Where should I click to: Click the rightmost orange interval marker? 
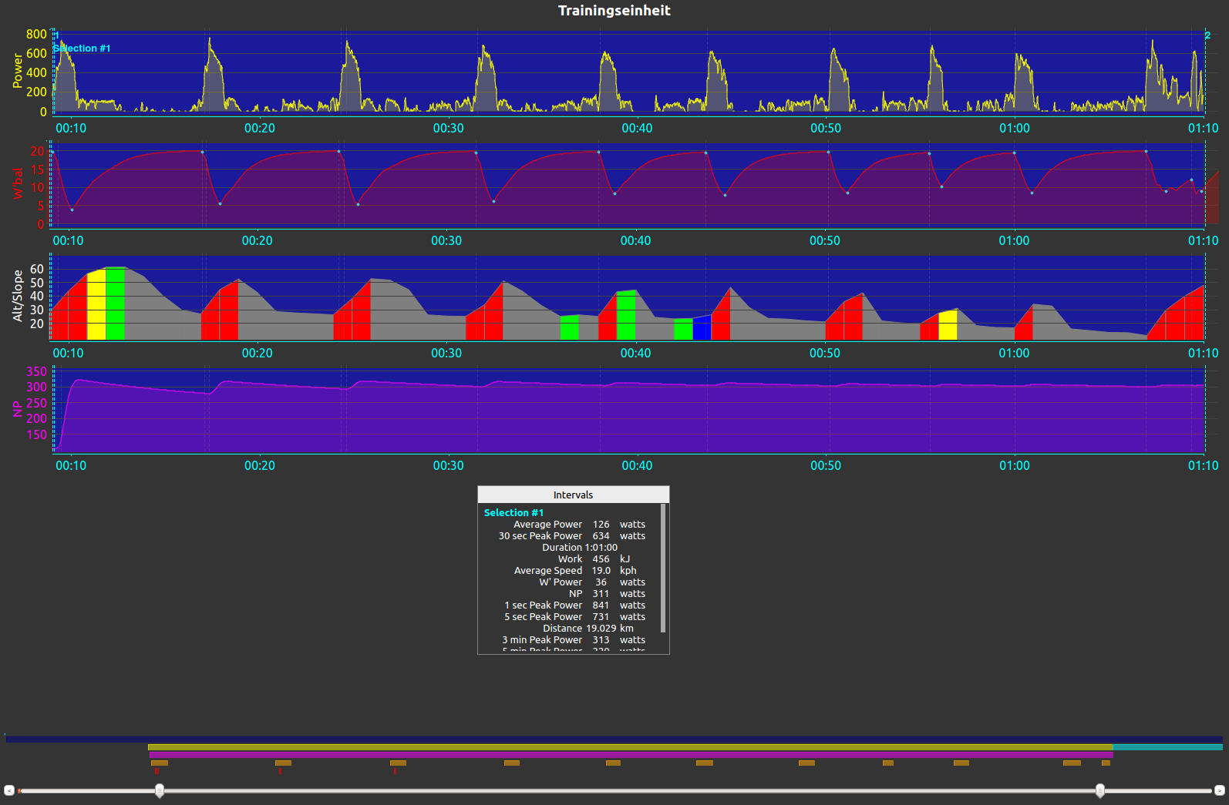tap(1106, 763)
